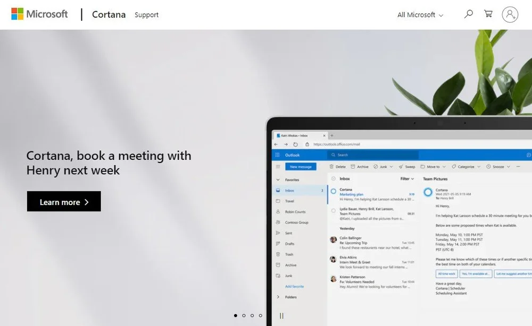Screen dimensions: 532x326
Task: Toggle the select-all circle beside Inbox heading
Action: (333, 179)
